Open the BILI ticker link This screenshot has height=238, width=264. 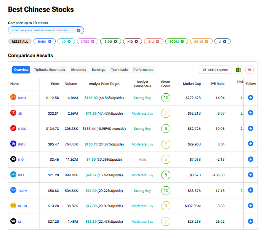click(21, 175)
